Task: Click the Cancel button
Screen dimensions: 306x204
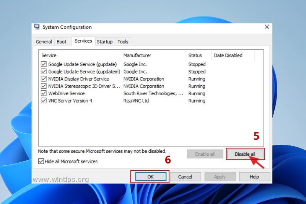Action: pos(185,177)
